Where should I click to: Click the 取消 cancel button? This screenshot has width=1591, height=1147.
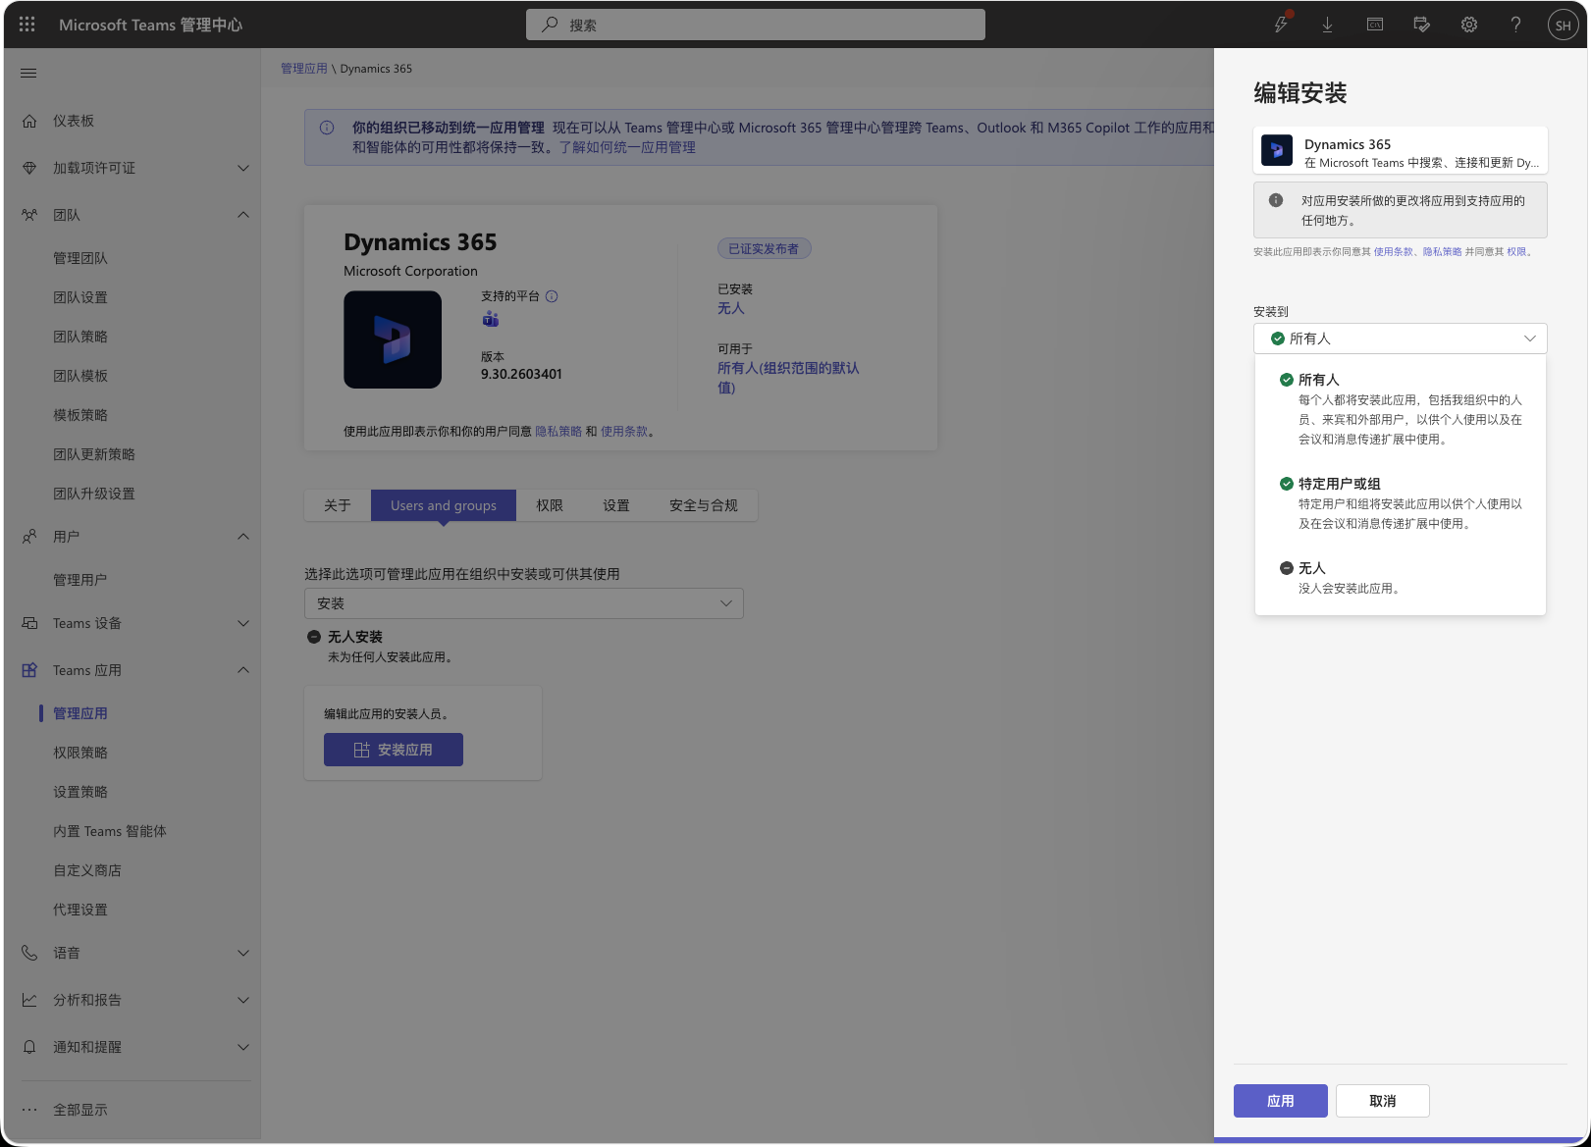pyautogui.click(x=1383, y=1101)
